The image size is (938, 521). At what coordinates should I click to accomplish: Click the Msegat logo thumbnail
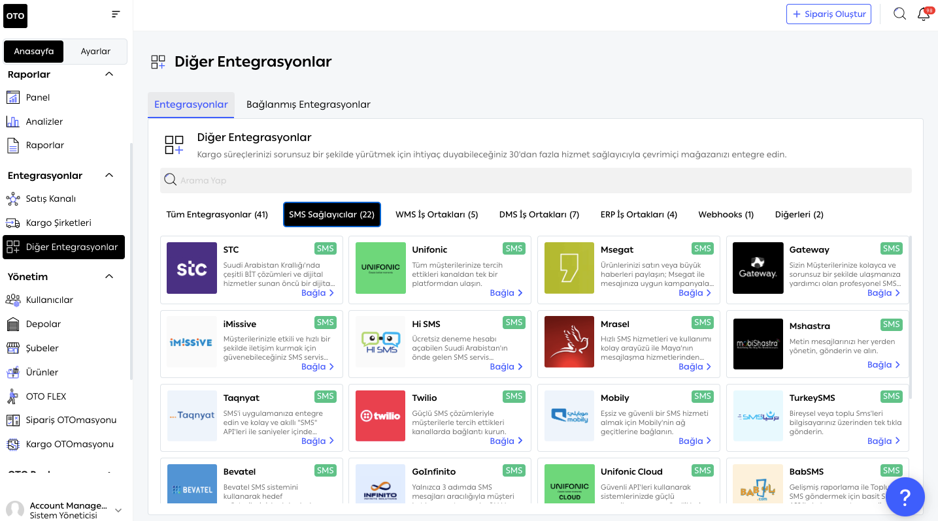(569, 268)
